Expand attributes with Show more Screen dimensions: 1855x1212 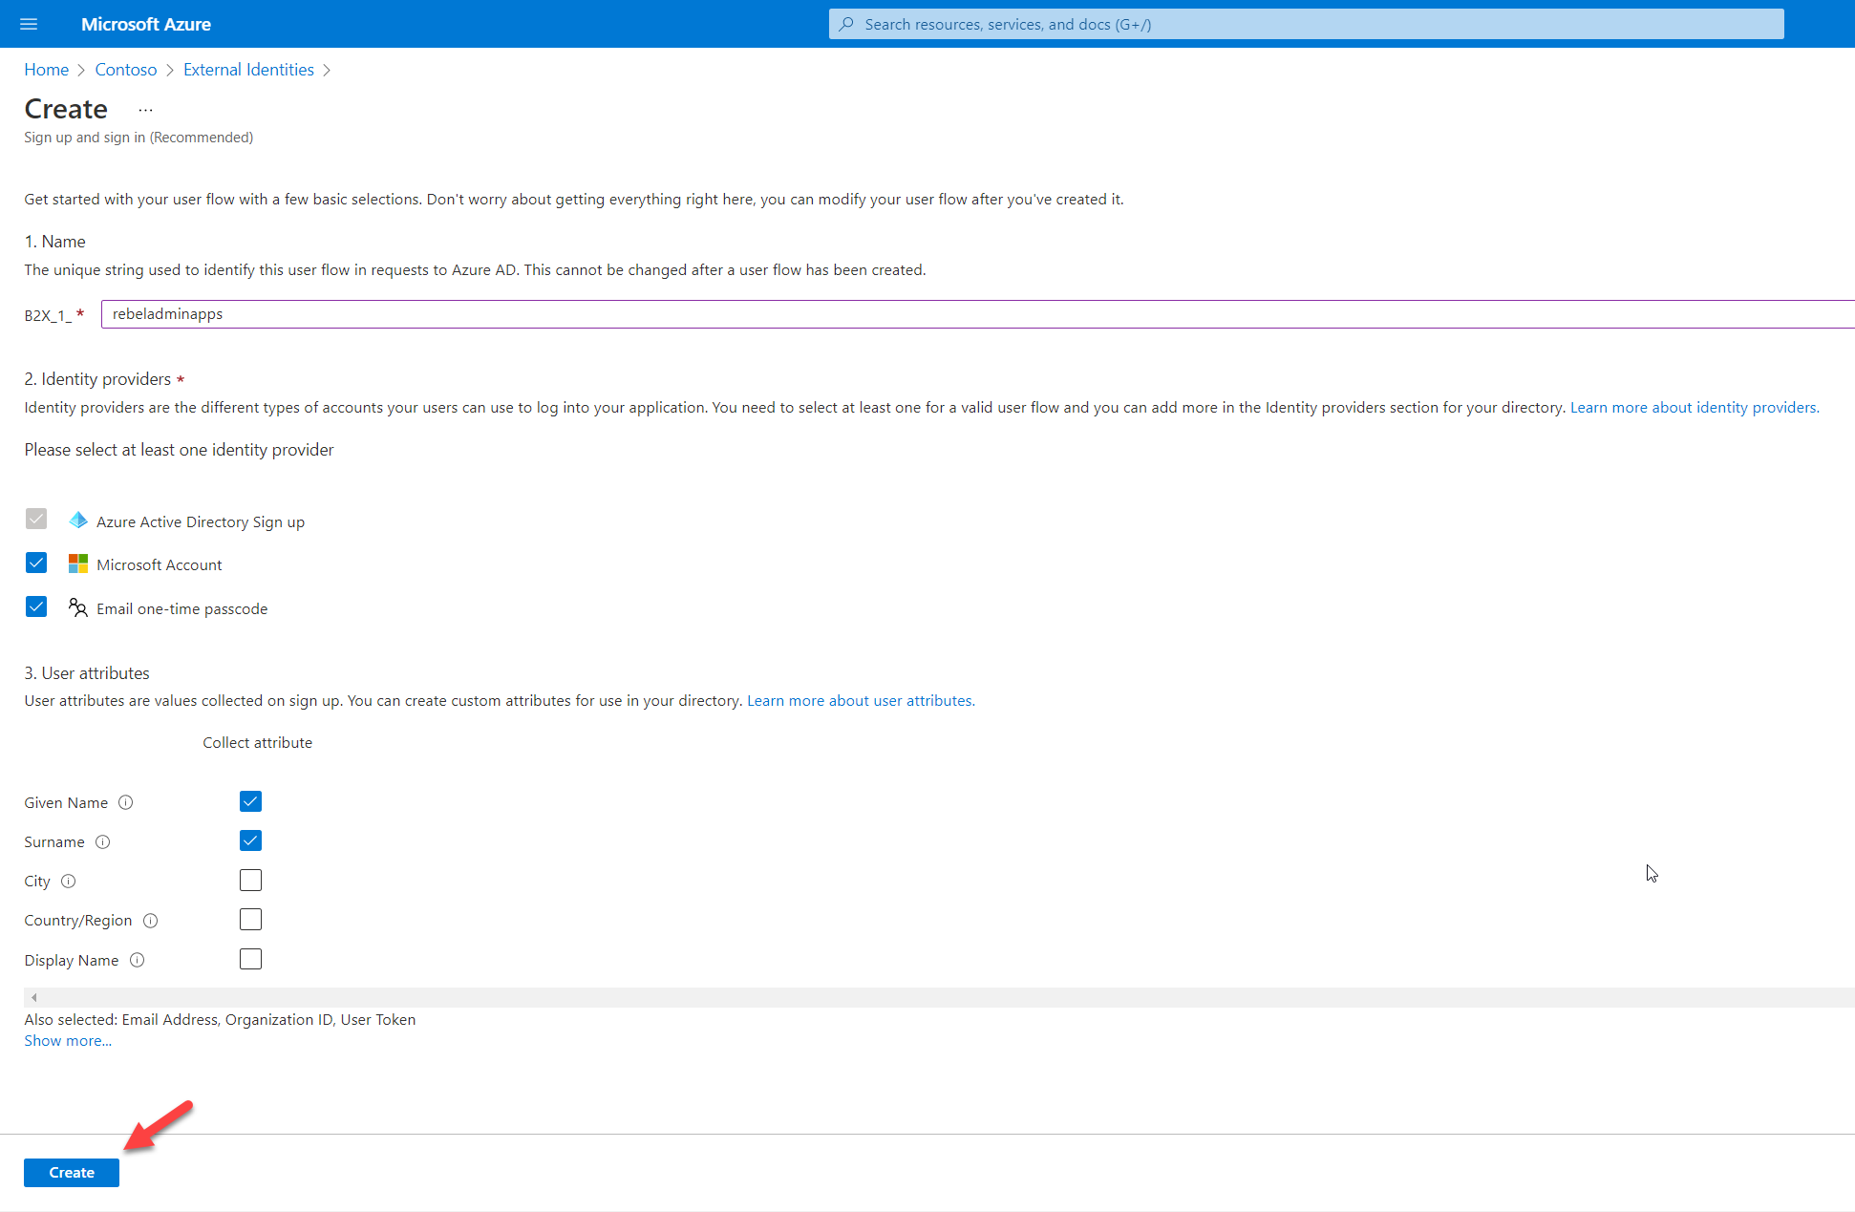pos(68,1041)
